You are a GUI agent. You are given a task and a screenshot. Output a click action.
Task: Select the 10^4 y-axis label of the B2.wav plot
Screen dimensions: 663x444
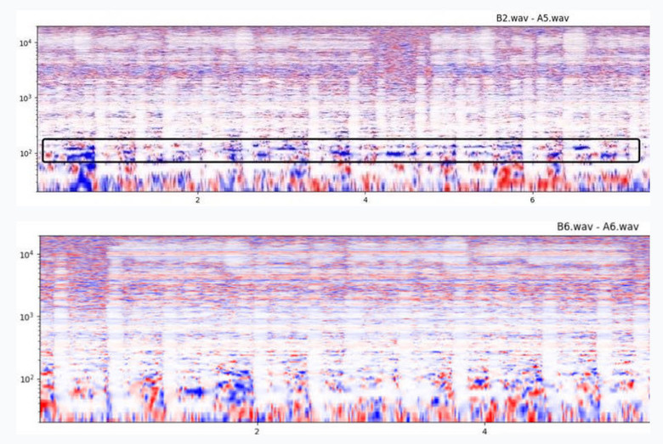[x=25, y=42]
